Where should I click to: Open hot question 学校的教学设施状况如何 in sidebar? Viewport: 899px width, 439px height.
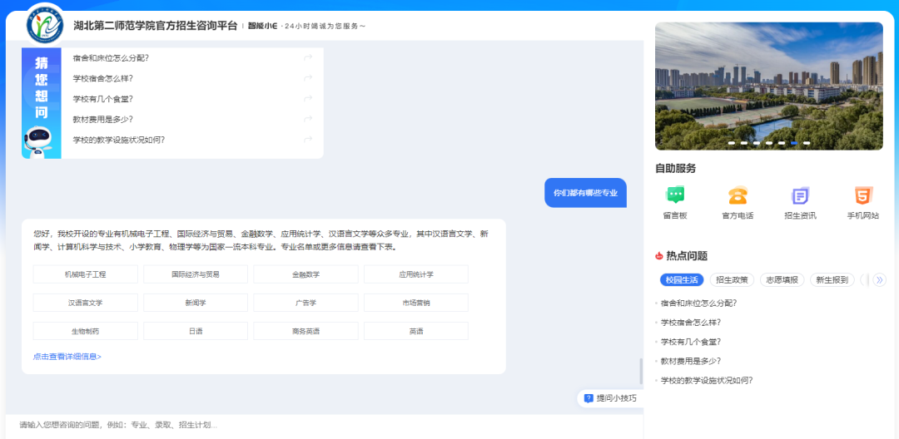click(x=707, y=380)
